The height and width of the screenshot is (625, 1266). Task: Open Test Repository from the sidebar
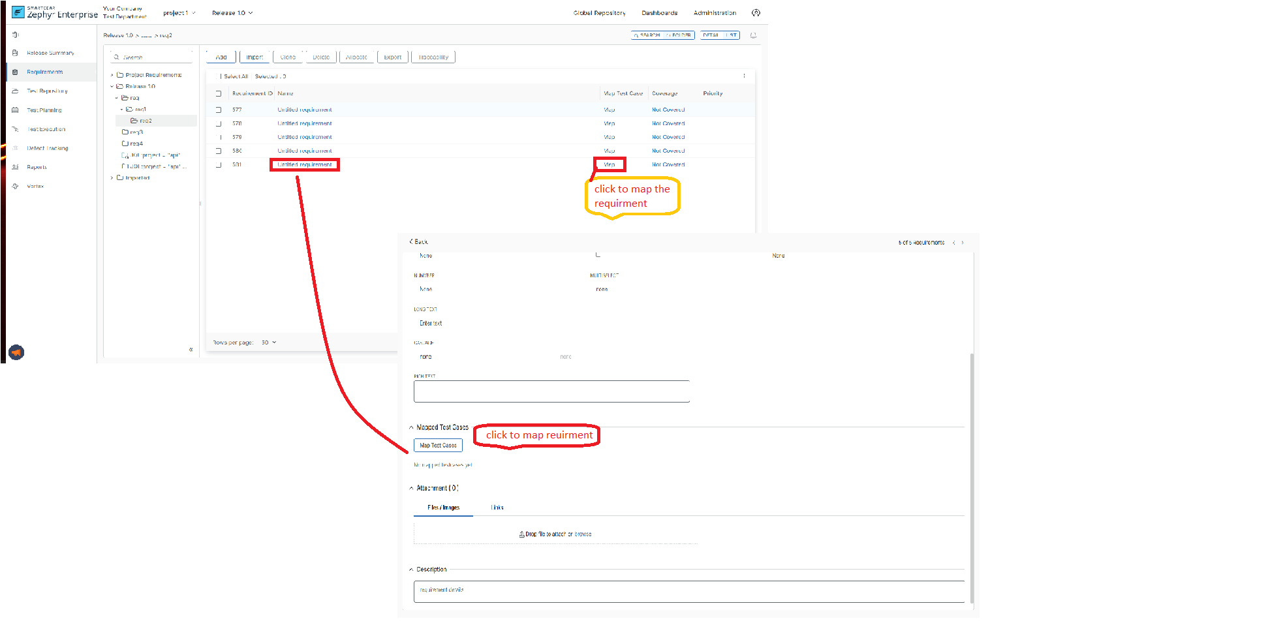(x=46, y=91)
